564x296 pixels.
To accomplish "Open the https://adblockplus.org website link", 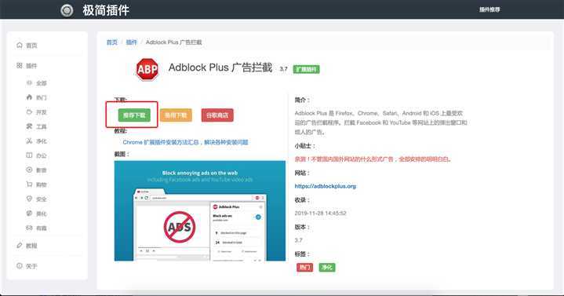I will coord(326,186).
